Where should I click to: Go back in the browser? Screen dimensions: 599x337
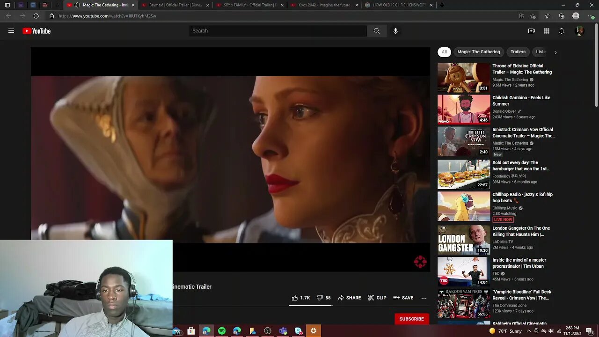pyautogui.click(x=8, y=16)
